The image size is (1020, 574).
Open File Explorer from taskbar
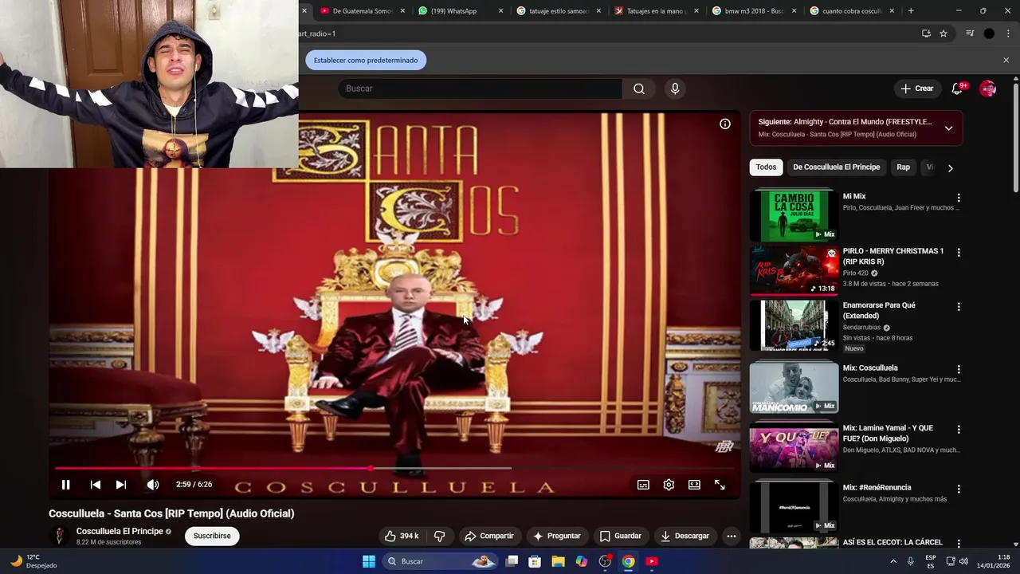pyautogui.click(x=558, y=561)
